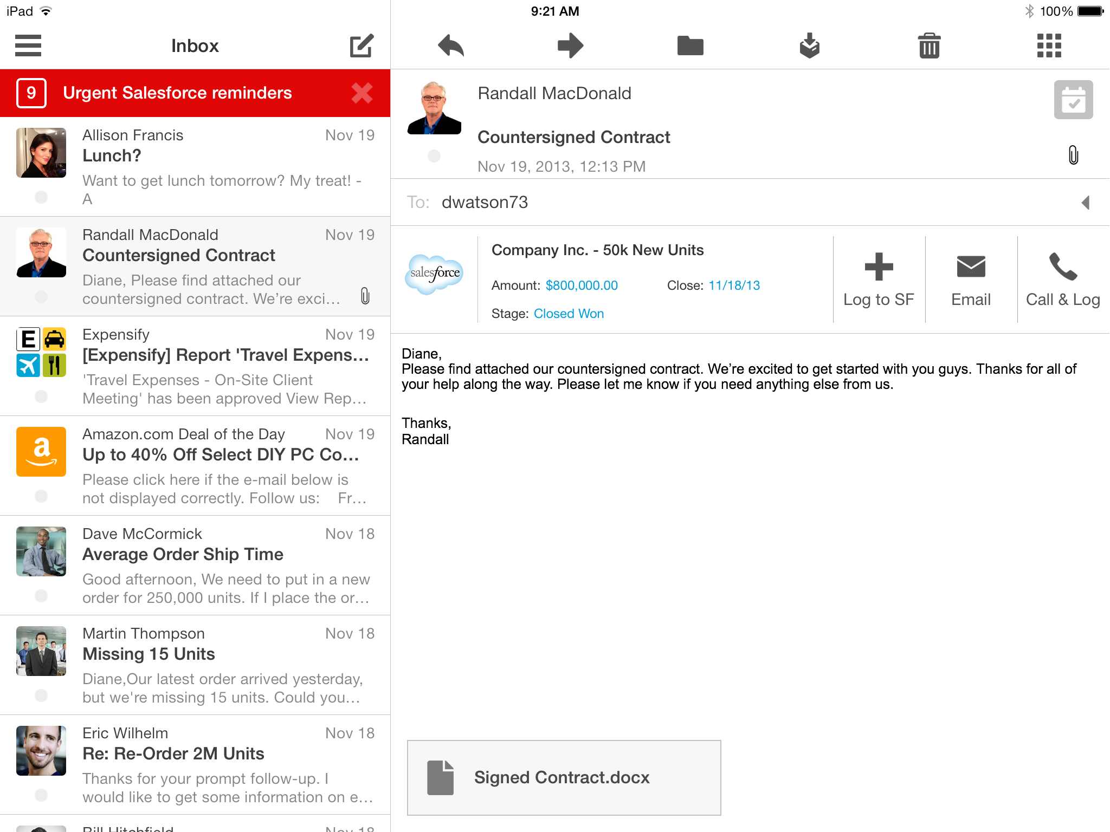This screenshot has width=1110, height=832.
Task: Move the message with the folder icon
Action: coord(690,45)
